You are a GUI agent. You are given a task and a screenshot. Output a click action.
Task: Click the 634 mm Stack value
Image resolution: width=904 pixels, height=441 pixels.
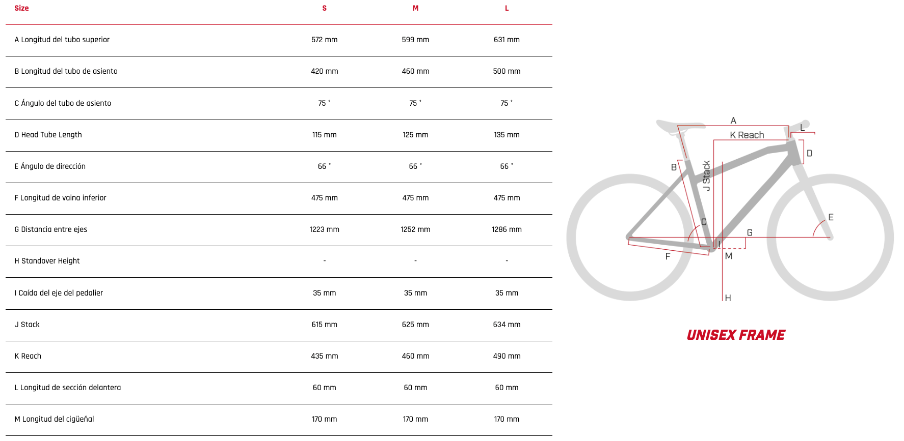tap(507, 325)
